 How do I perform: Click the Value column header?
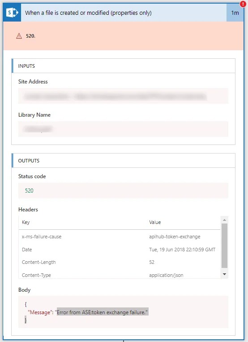(155, 222)
